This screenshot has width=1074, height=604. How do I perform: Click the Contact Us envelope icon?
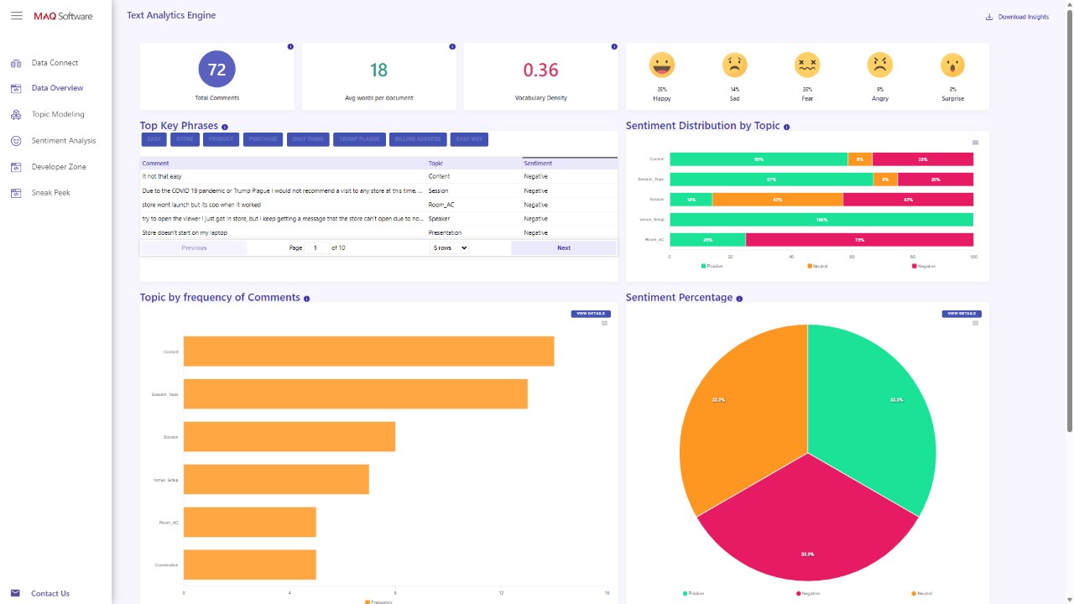pyautogui.click(x=15, y=593)
